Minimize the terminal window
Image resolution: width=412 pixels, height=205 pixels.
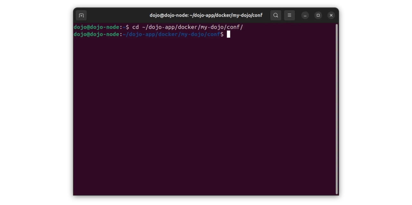(305, 15)
